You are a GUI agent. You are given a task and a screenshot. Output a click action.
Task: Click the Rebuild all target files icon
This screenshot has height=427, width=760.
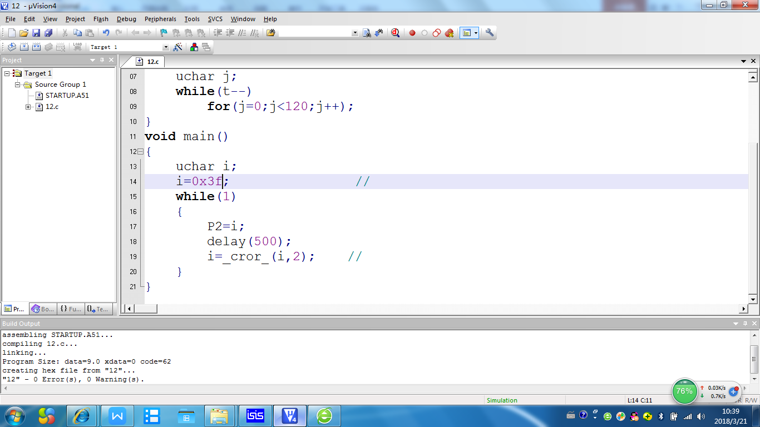coord(36,47)
